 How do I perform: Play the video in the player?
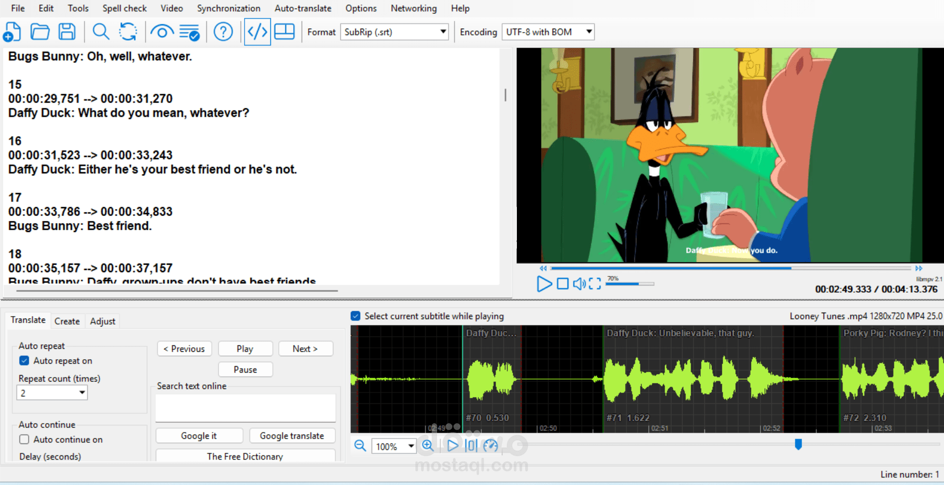coord(544,284)
